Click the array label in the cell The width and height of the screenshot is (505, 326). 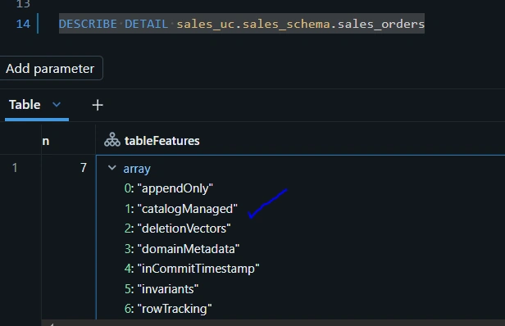(137, 169)
